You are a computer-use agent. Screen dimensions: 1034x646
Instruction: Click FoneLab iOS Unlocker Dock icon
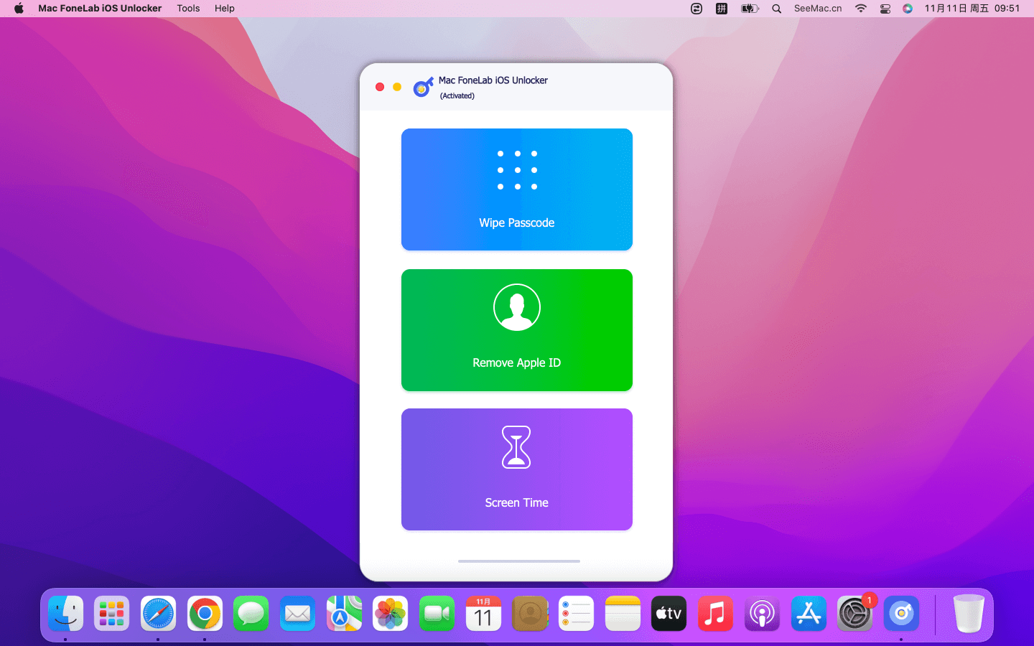click(901, 614)
